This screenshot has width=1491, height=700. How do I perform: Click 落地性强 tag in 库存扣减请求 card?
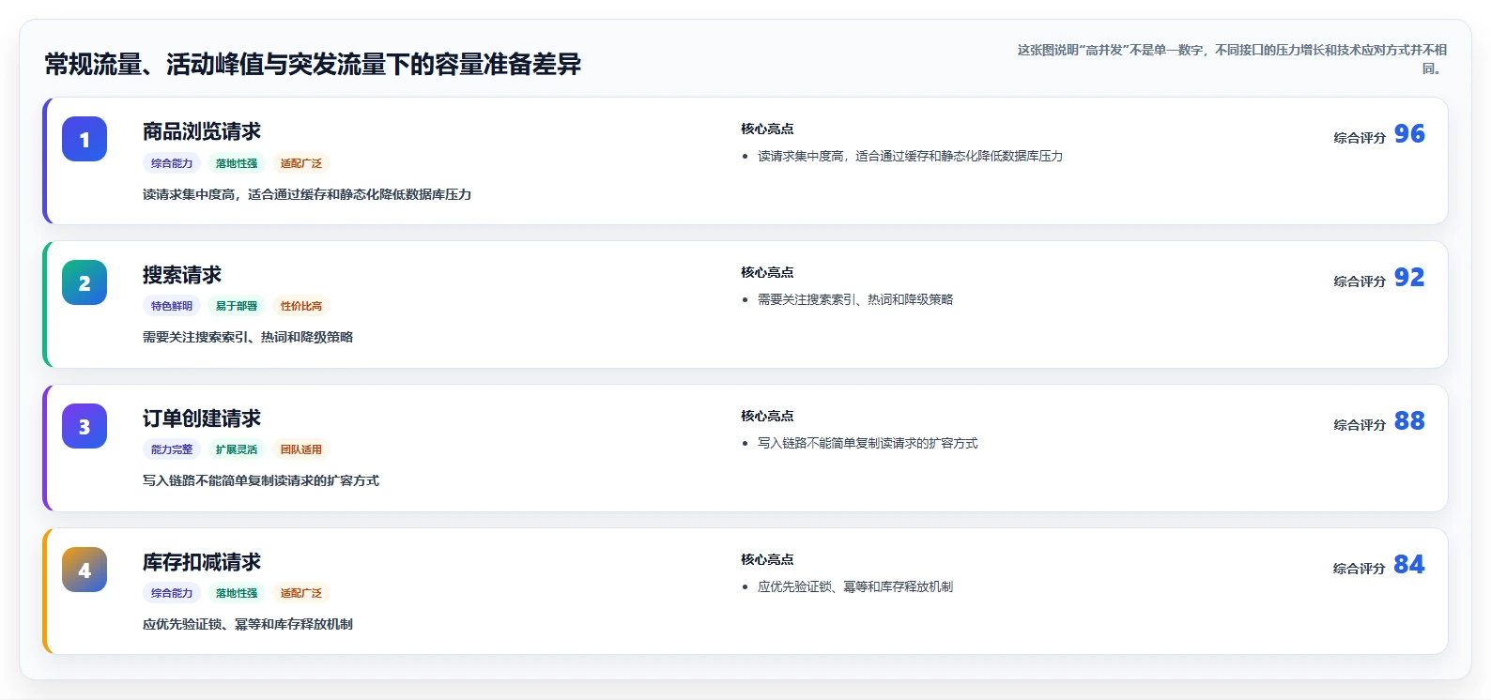tap(237, 593)
